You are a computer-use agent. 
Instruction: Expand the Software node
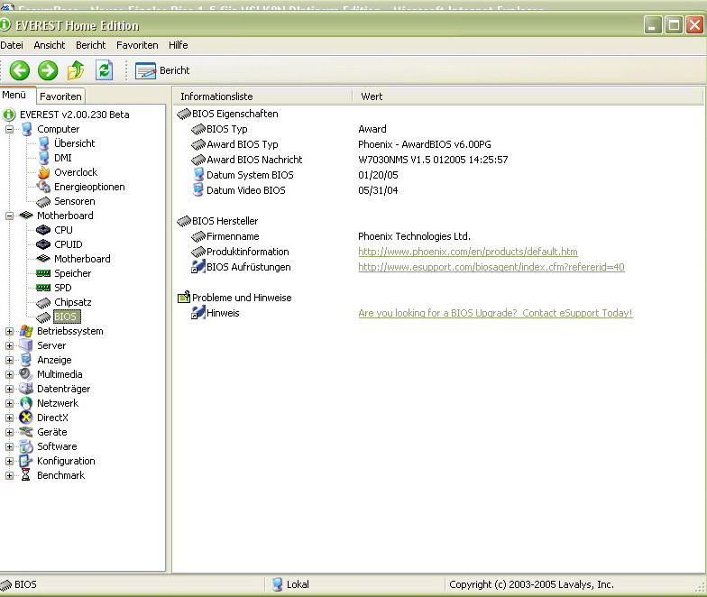pyautogui.click(x=9, y=447)
